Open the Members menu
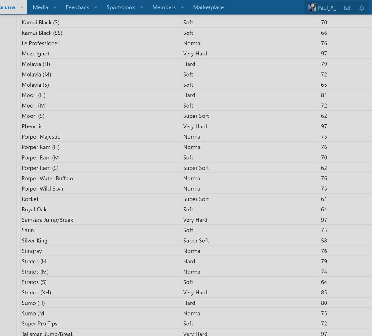The height and width of the screenshot is (336, 372). point(164,7)
